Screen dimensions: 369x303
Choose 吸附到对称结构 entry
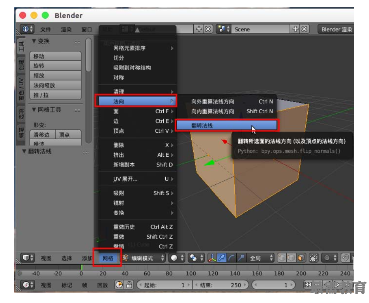click(137, 68)
